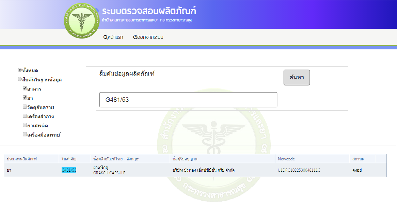Click the magnifier icon beside หน้าแรก
Image resolution: width=397 pixels, height=206 pixels.
[105, 37]
